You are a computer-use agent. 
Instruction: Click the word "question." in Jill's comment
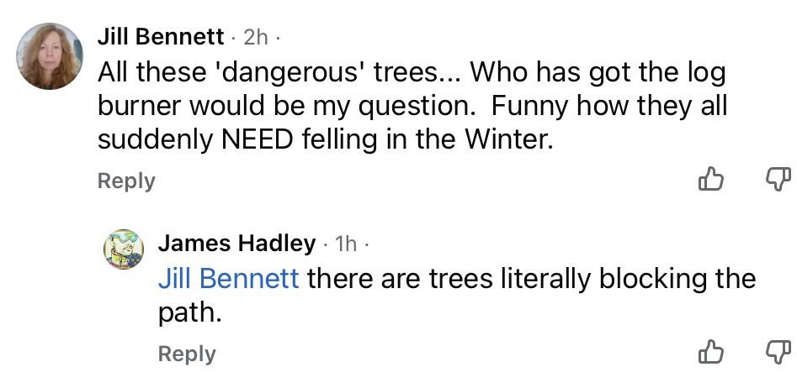click(x=422, y=107)
